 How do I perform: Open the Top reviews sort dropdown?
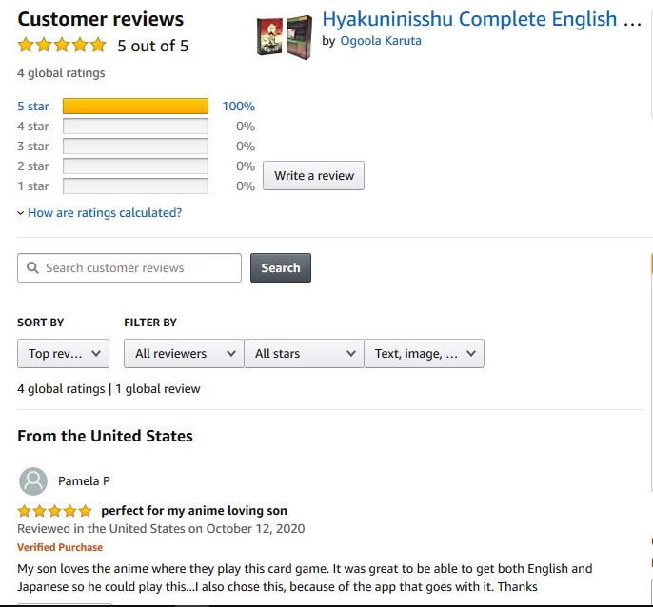coord(63,354)
